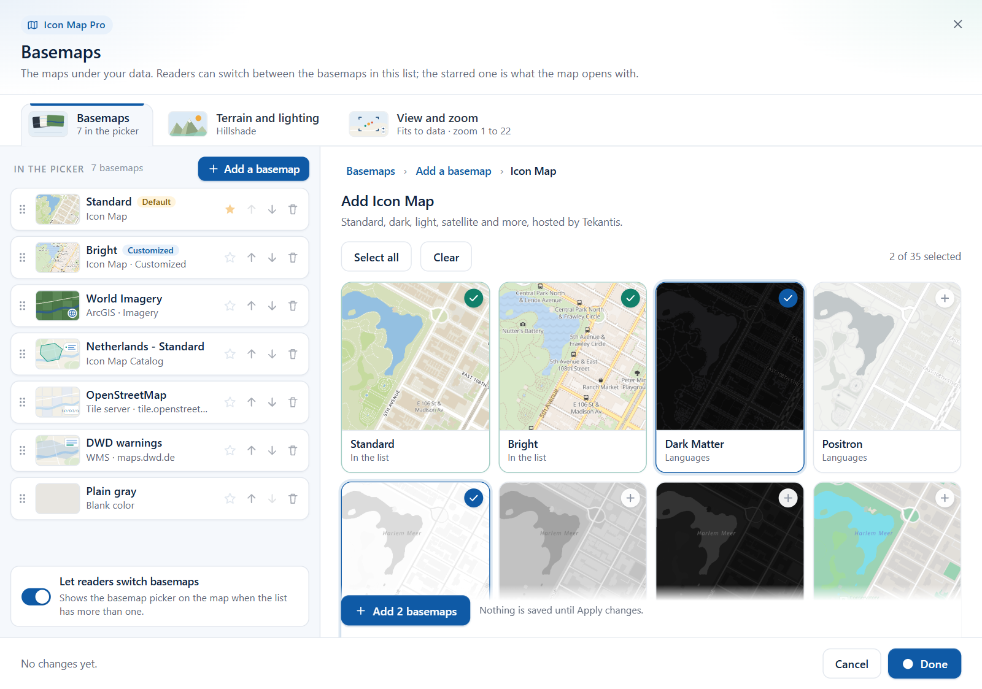Move Standard basemap down
The image size is (982, 689).
pos(272,209)
